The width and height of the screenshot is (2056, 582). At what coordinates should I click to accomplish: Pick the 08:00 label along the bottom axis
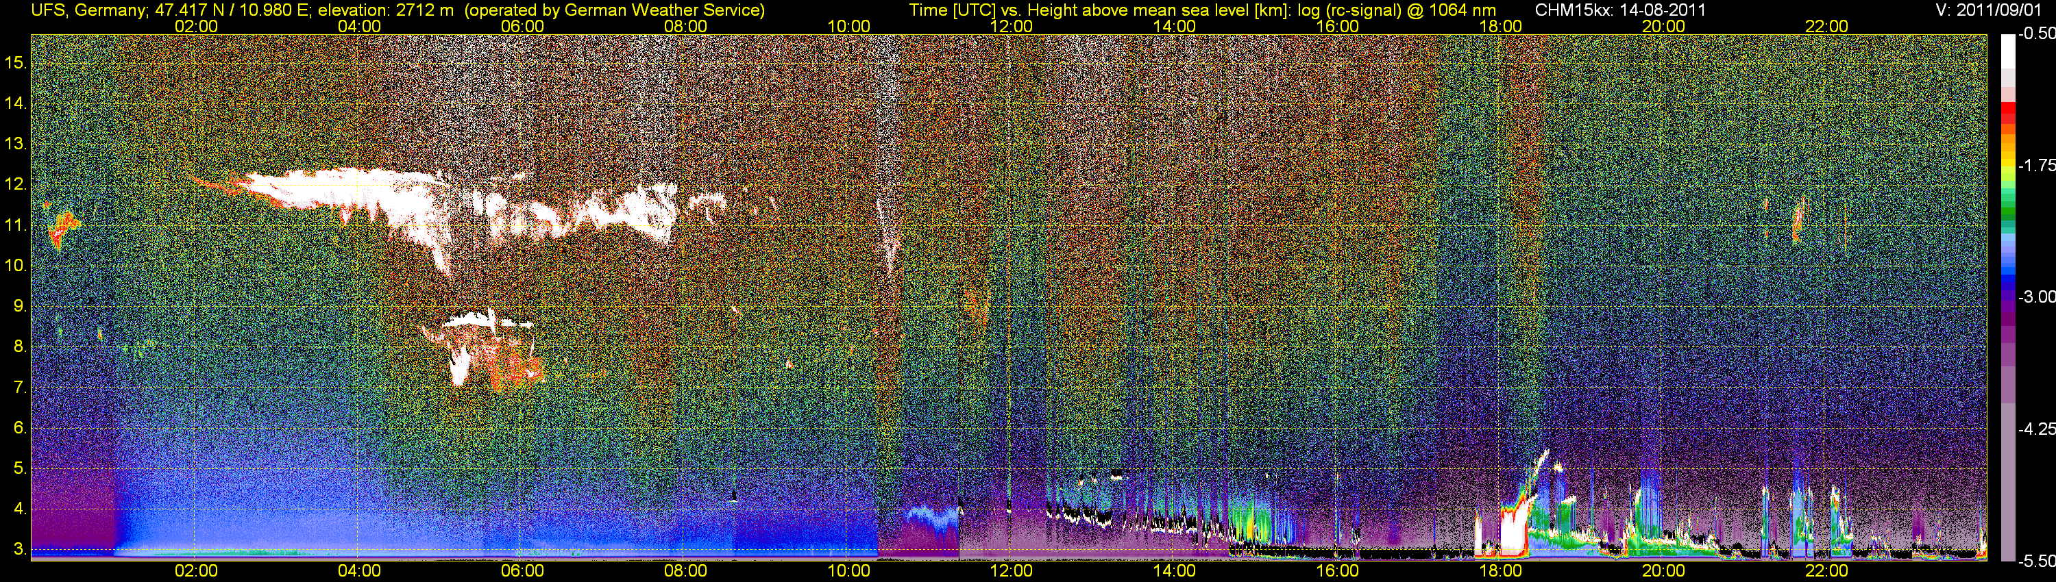point(685,571)
